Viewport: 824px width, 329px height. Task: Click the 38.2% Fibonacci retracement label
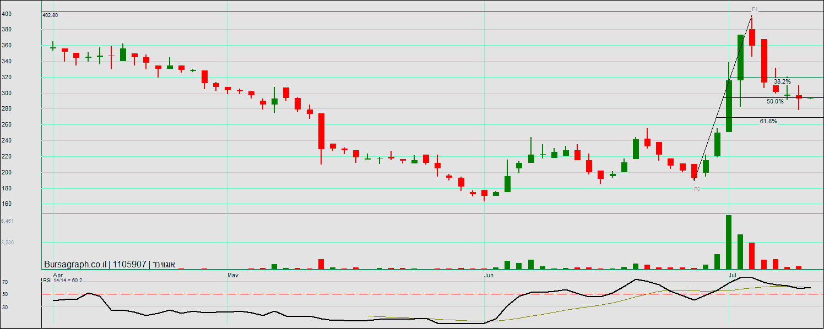click(x=782, y=81)
